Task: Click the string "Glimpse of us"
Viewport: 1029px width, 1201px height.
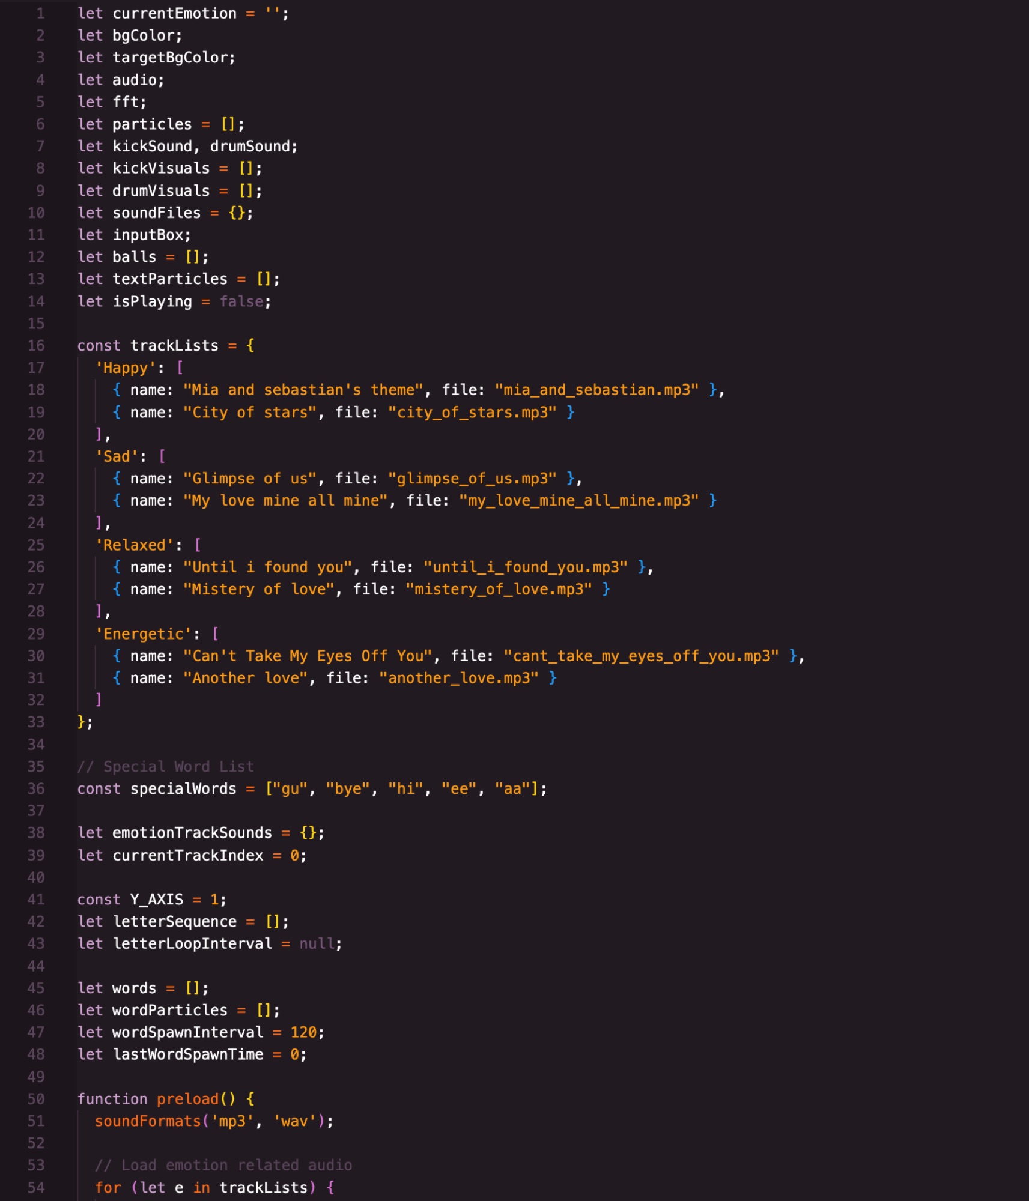Action: 250,479
